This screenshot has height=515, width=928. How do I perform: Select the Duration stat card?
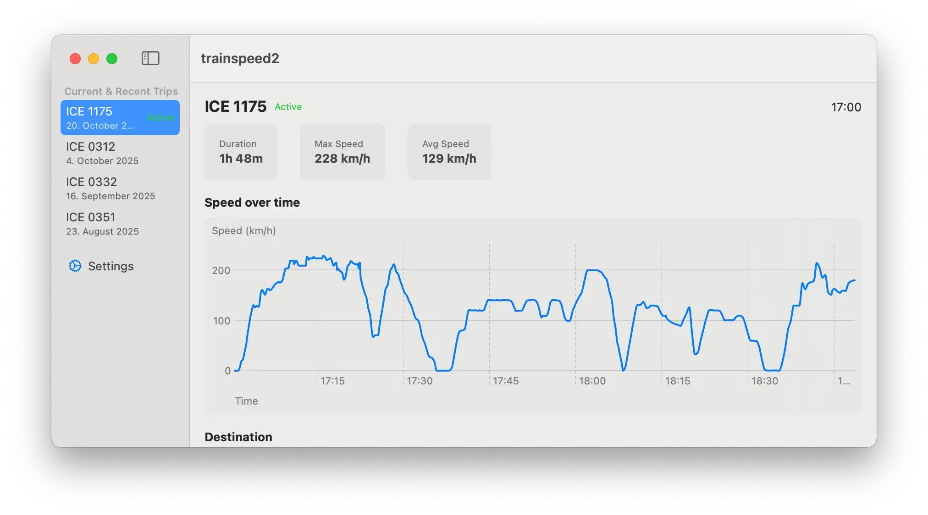coord(241,151)
